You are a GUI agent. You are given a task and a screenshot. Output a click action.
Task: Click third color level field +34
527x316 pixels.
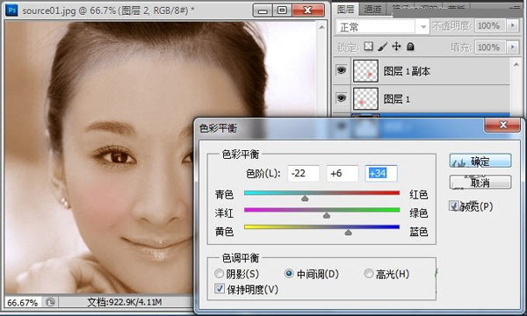pyautogui.click(x=381, y=173)
